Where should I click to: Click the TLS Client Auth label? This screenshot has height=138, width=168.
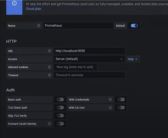pos(18,108)
